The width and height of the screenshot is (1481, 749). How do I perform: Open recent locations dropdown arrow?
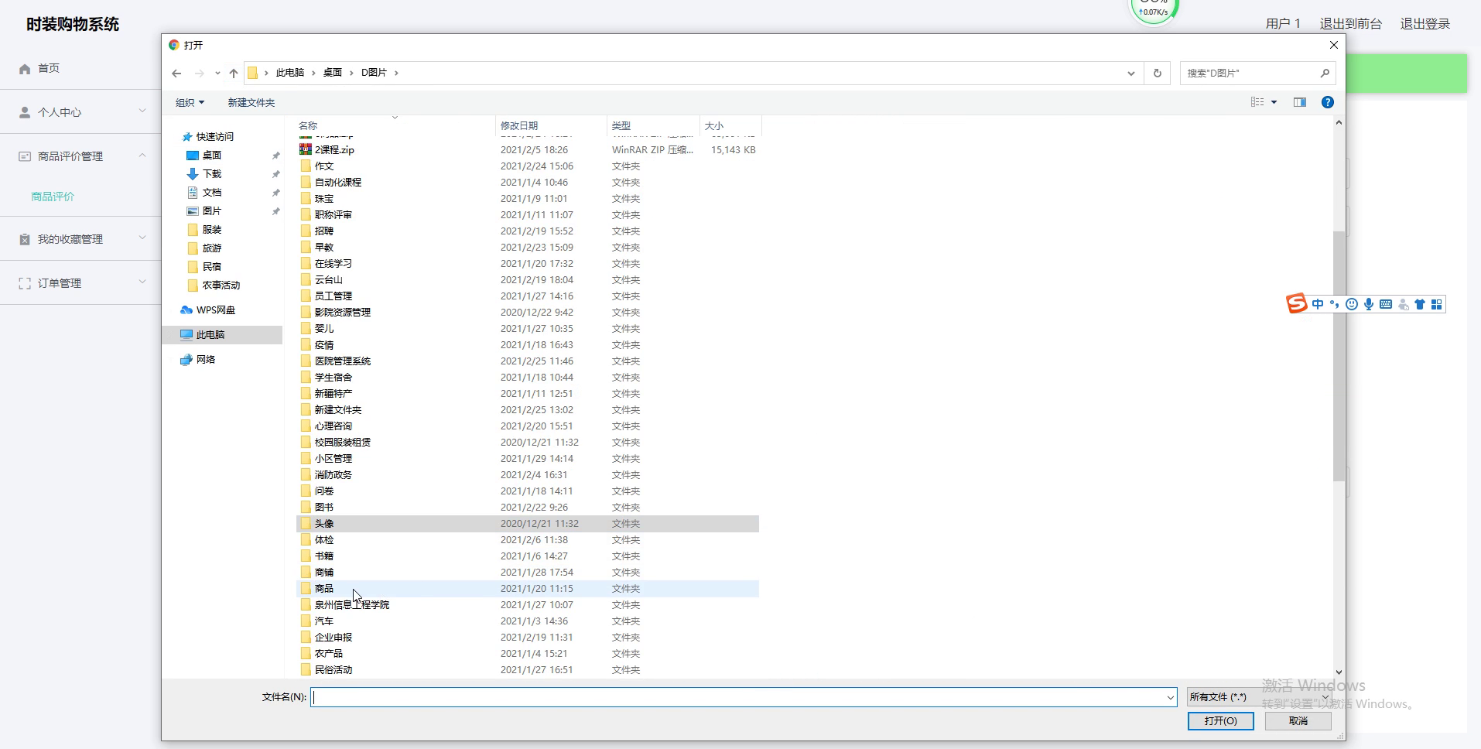coord(217,74)
